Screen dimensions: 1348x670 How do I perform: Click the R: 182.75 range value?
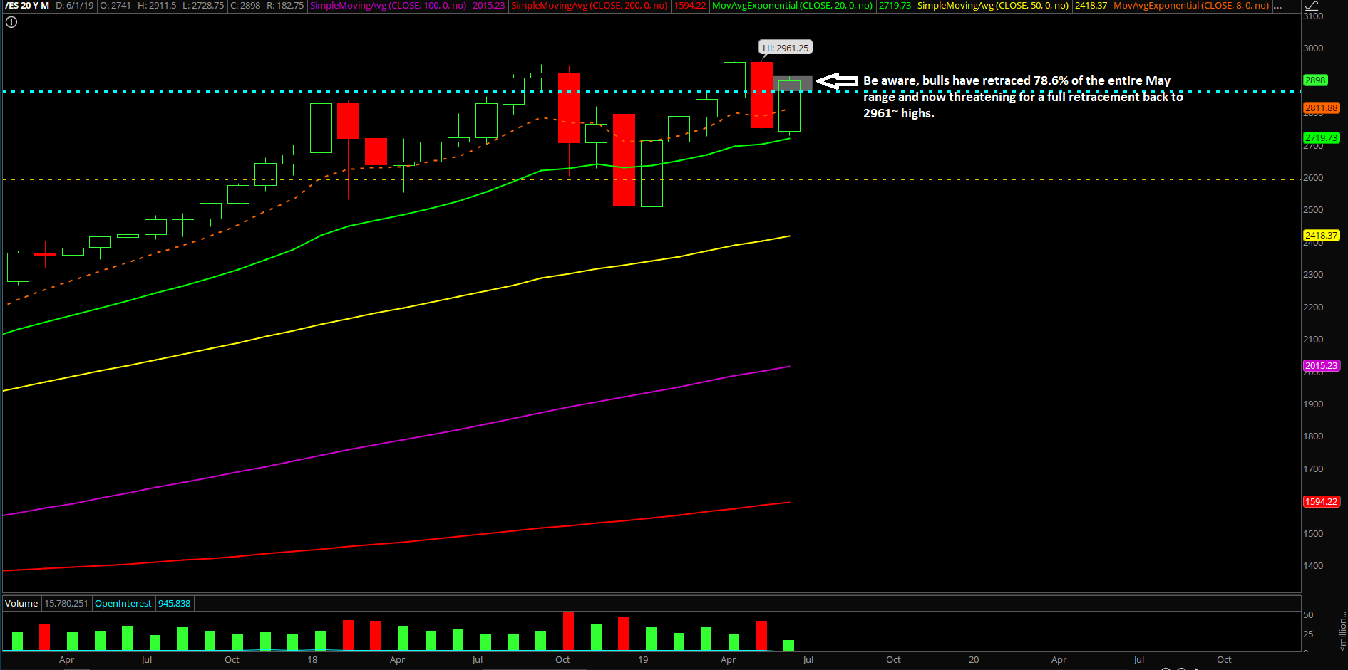285,6
